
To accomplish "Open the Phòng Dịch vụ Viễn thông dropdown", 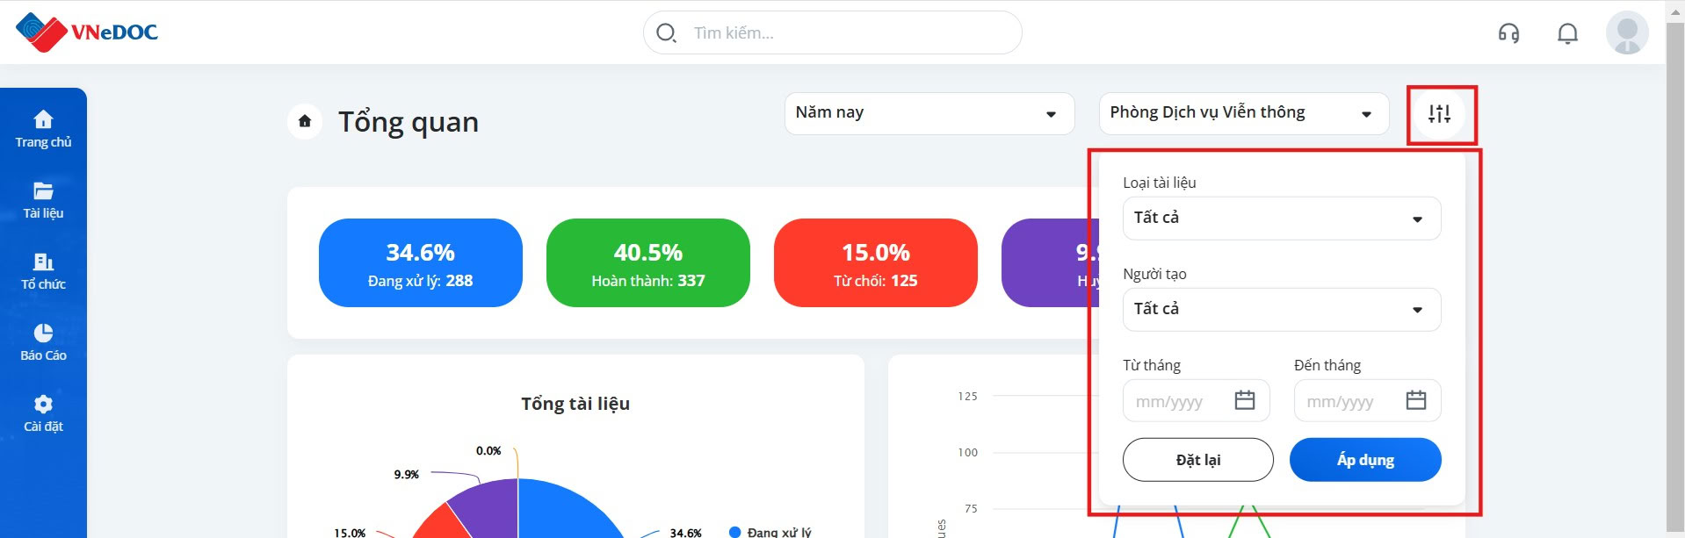I will [x=1244, y=113].
